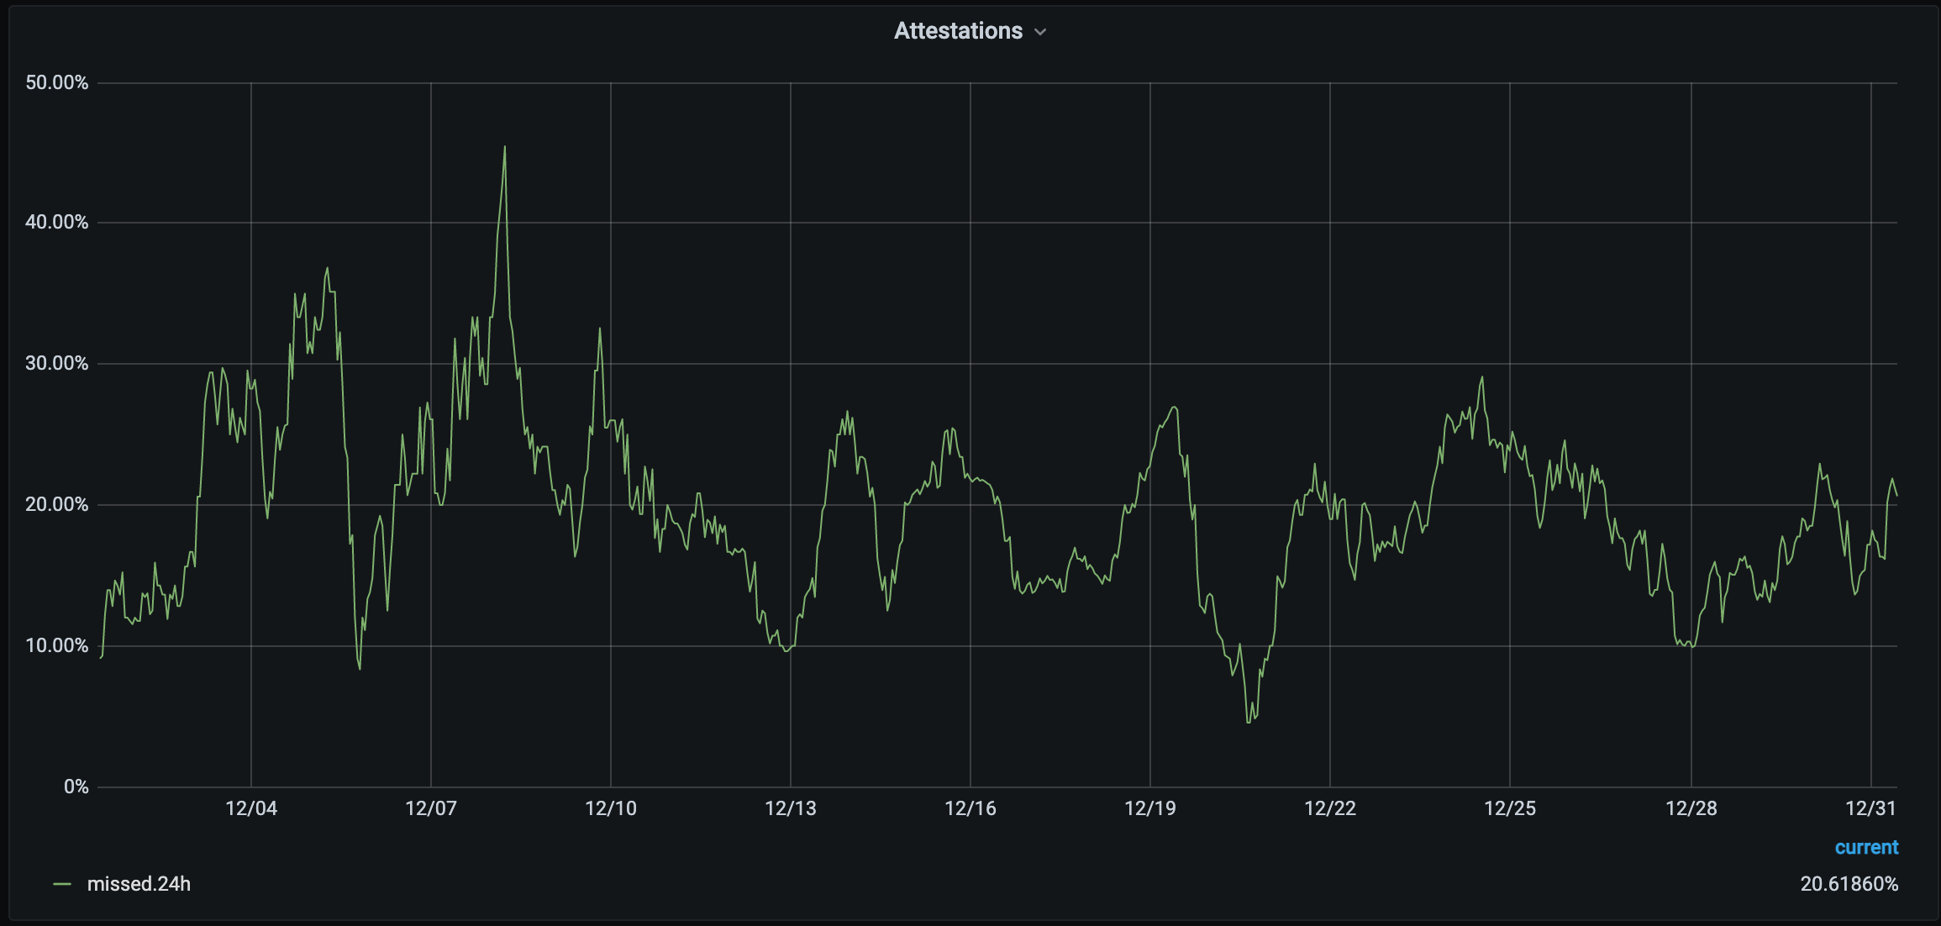
Task: Click the 20.00% y-axis label
Action: tap(56, 504)
